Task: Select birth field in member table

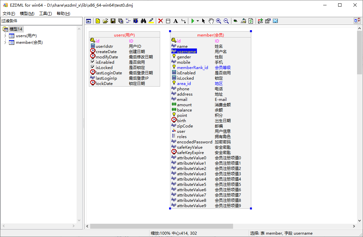Action: (182, 121)
